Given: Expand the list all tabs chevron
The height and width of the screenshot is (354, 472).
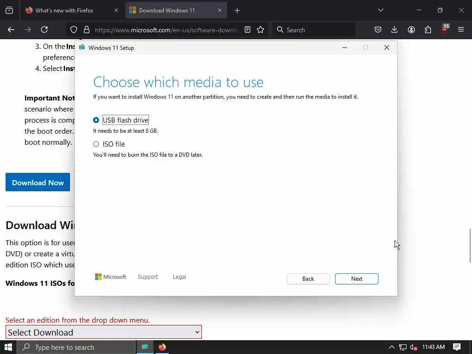Looking at the screenshot, I should pyautogui.click(x=380, y=10).
